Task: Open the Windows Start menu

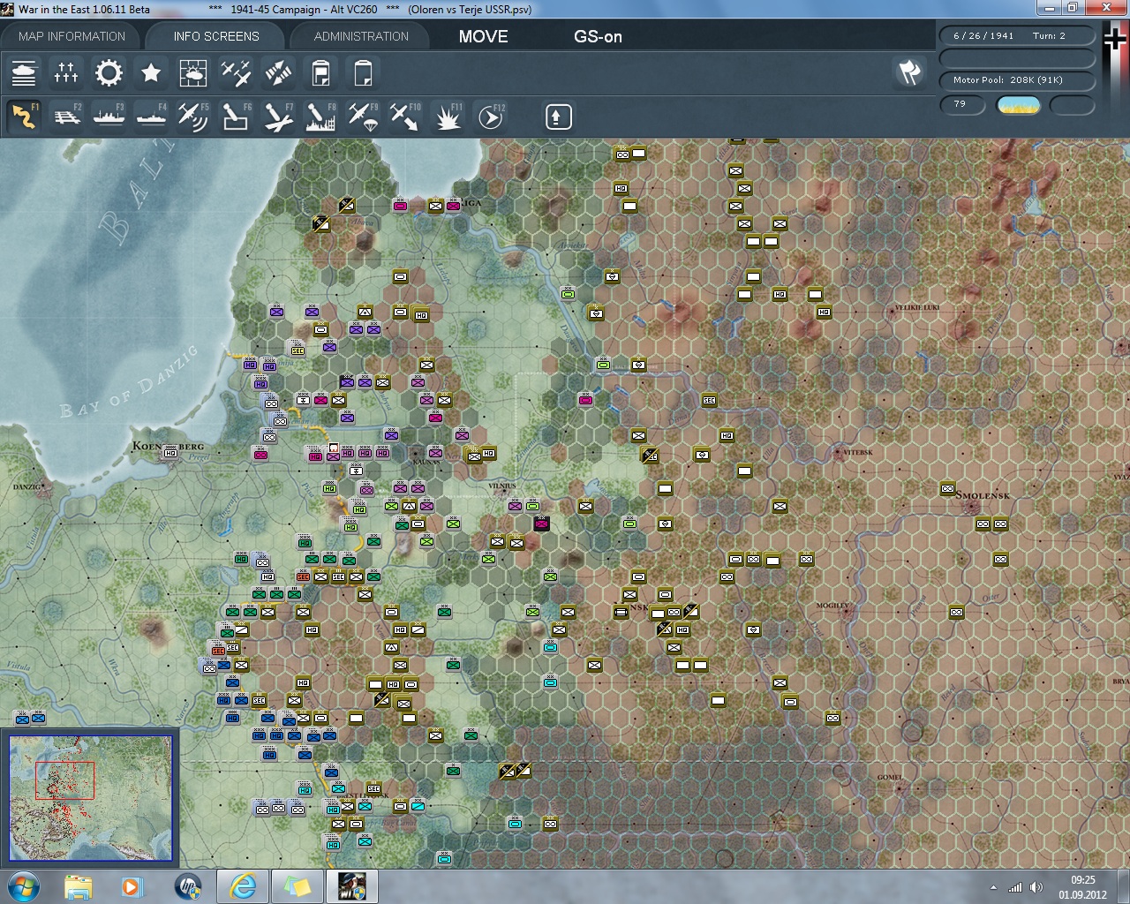Action: [22, 885]
